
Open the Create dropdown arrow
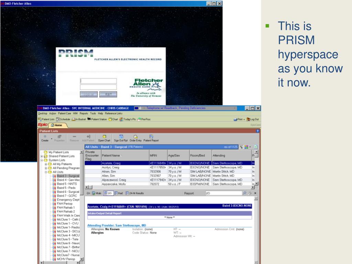(52, 139)
